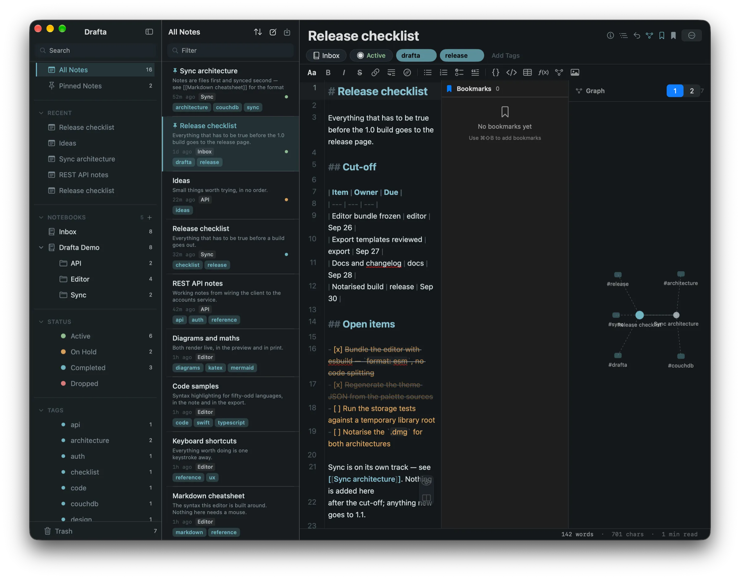This screenshot has width=740, height=579.
Task: Click the filled bookmark icon in the title bar
Action: pyautogui.click(x=673, y=35)
